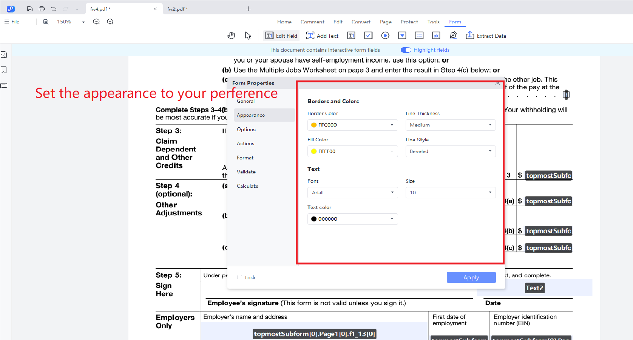Click the Extract Data icon
This screenshot has width=633, height=340.
(470, 36)
